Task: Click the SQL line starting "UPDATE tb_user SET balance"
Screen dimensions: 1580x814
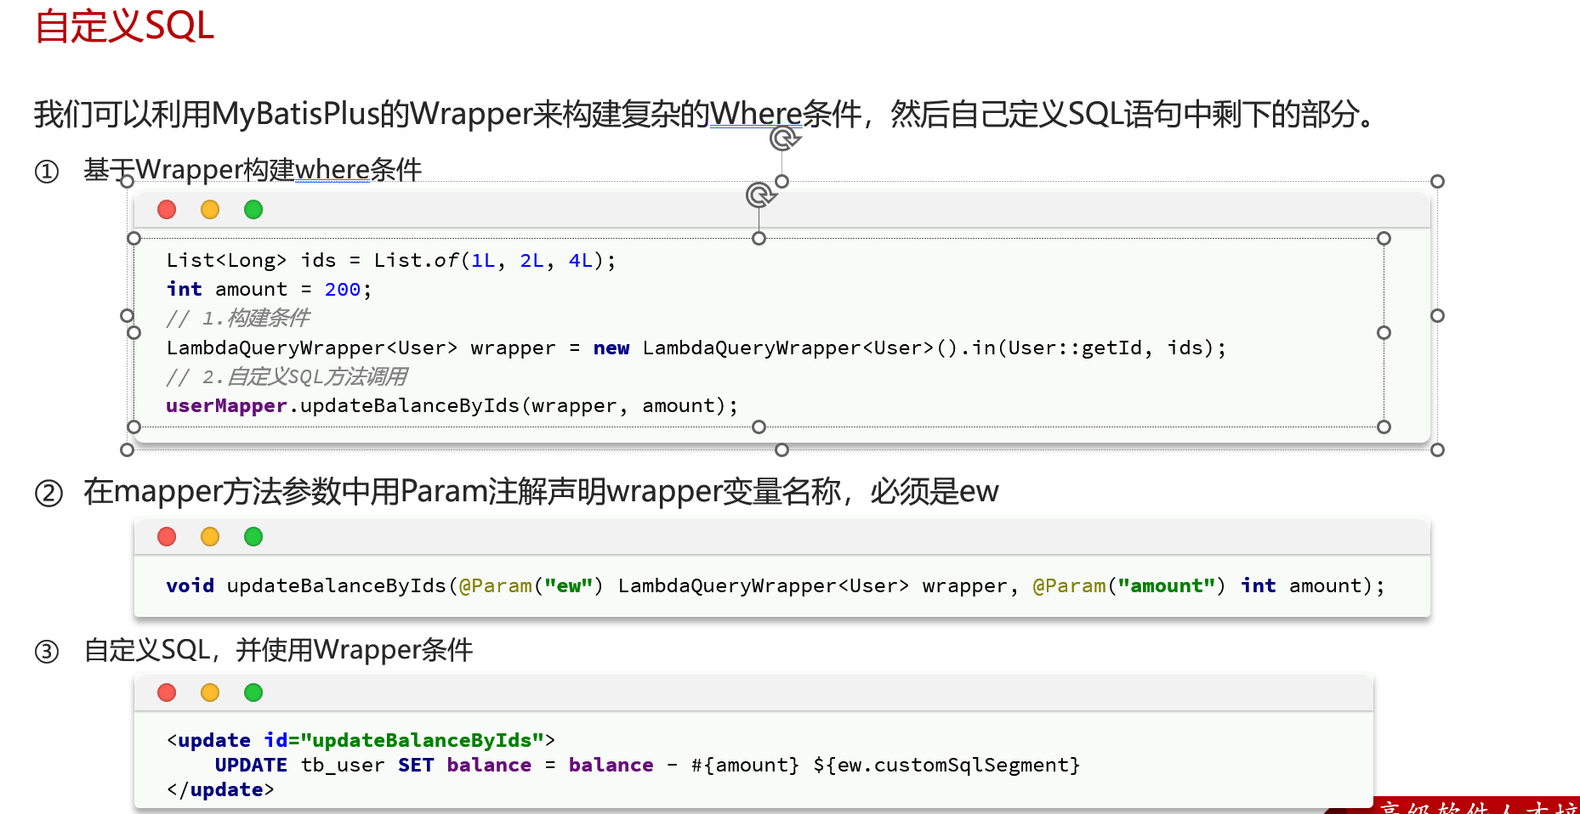Action: pos(647,765)
